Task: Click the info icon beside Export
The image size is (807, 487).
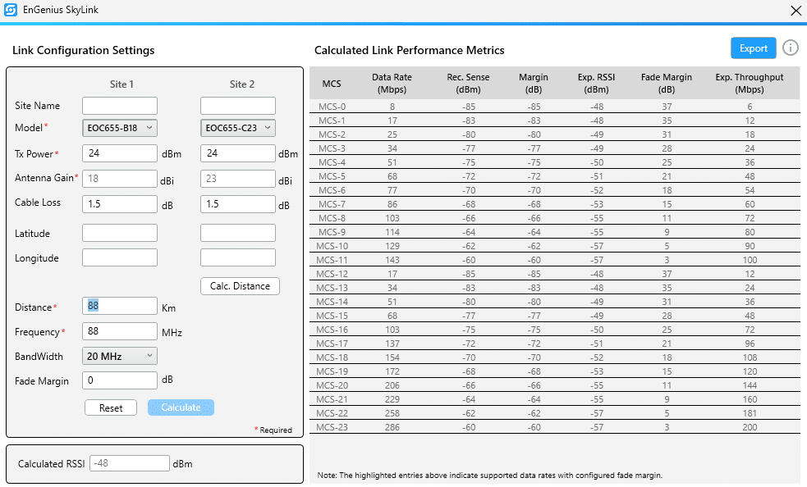Action: coord(790,48)
